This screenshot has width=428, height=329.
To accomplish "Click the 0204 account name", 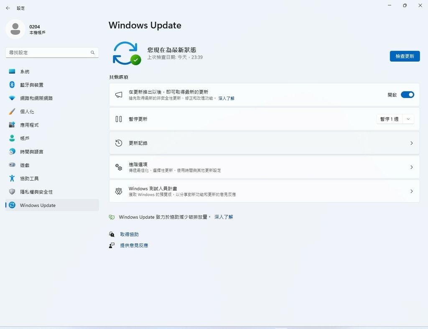I will click(x=34, y=27).
